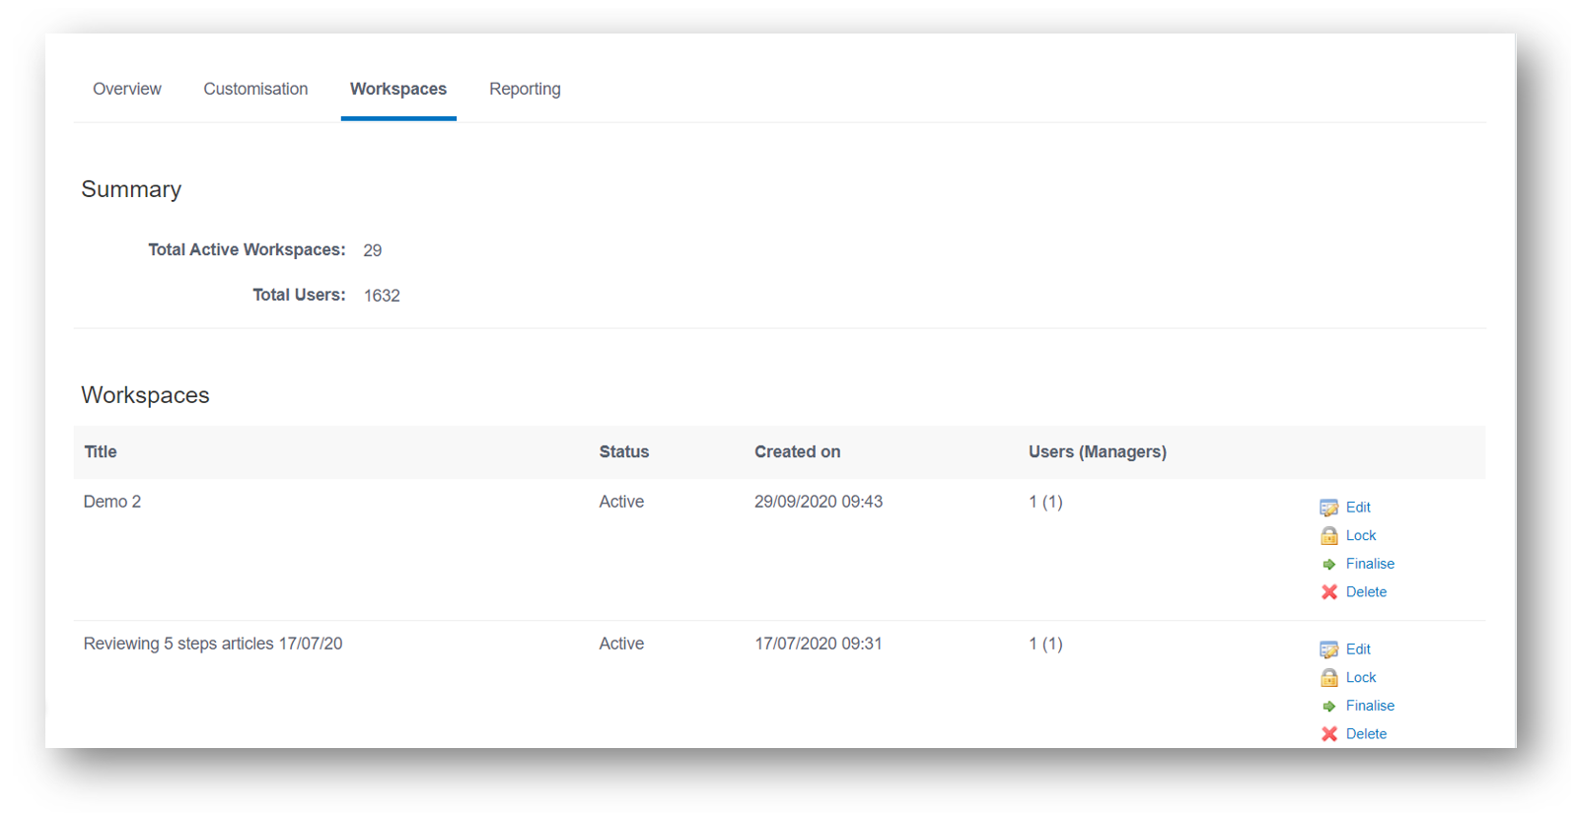
Task: Click Lock link for Reviewing 5 steps articles
Action: [x=1361, y=677]
